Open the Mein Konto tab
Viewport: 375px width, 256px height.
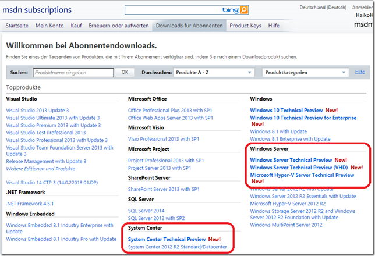pos(49,26)
